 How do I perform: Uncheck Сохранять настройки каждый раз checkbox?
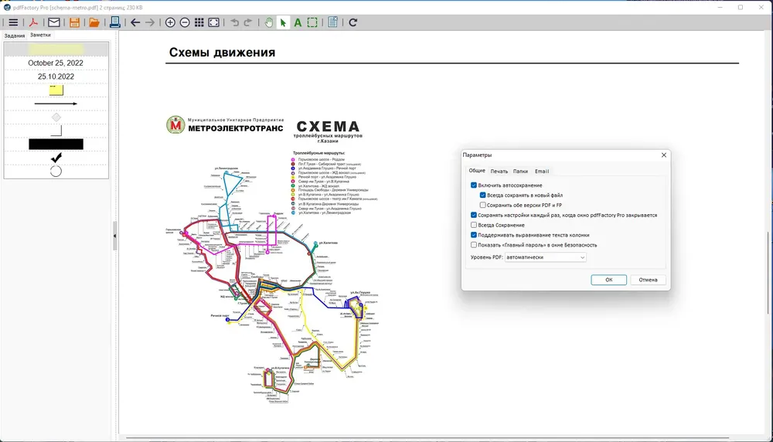click(x=474, y=215)
